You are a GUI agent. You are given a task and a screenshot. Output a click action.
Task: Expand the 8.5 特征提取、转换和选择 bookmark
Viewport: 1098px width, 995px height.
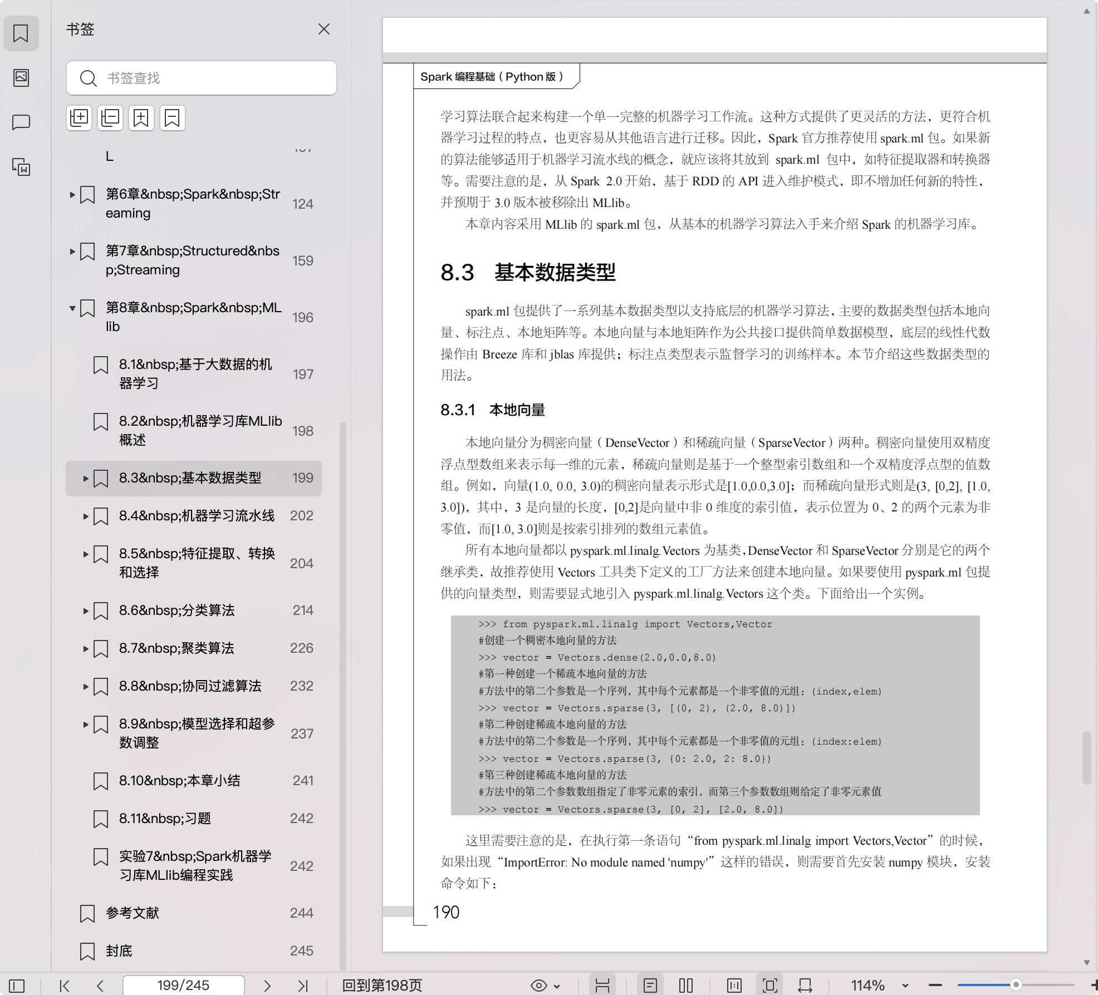pos(86,554)
